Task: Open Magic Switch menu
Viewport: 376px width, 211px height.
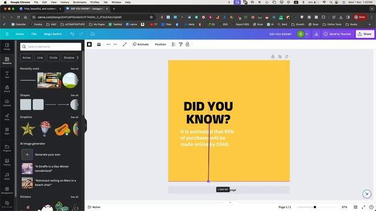Action: pyautogui.click(x=53, y=34)
